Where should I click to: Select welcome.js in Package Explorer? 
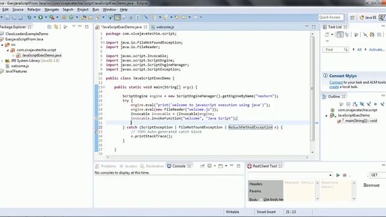point(20,66)
